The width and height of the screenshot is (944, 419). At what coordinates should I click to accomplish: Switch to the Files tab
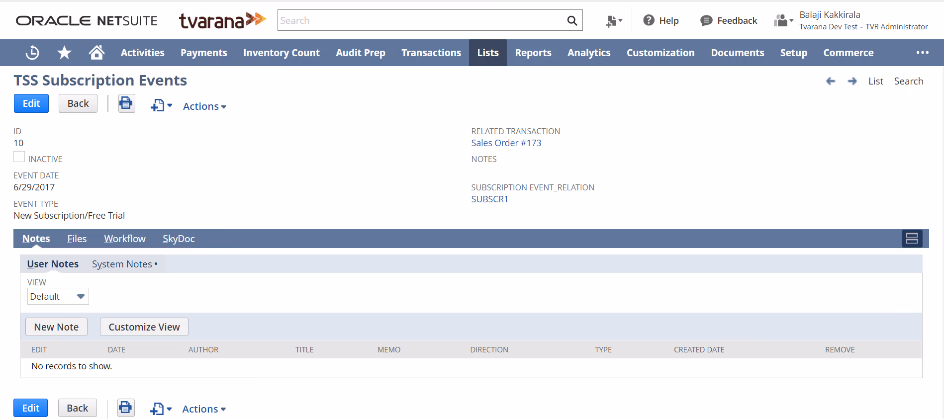point(77,239)
